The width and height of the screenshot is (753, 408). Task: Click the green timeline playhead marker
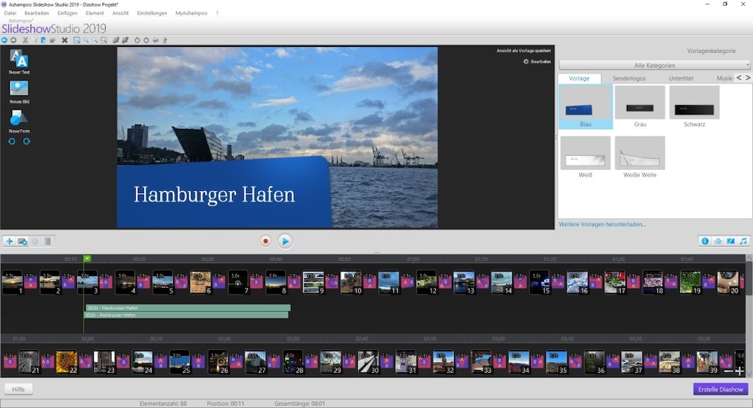point(87,259)
